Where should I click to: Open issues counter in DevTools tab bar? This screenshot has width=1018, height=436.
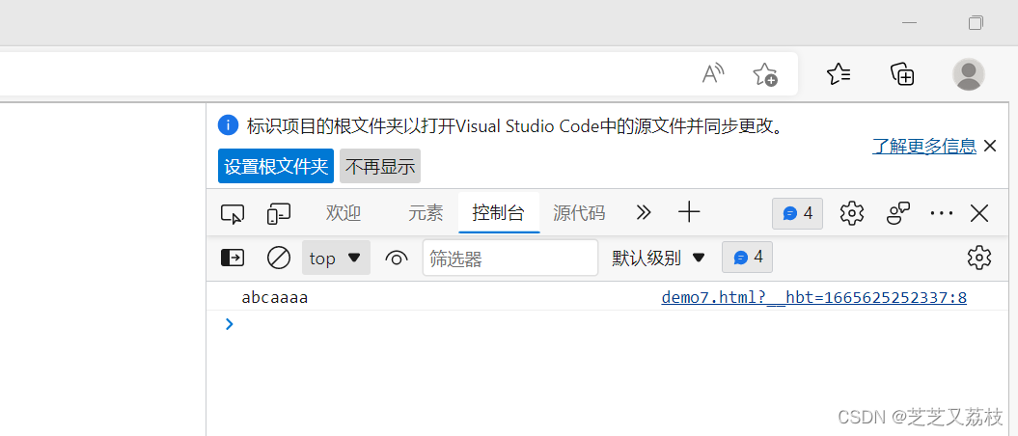tap(797, 213)
